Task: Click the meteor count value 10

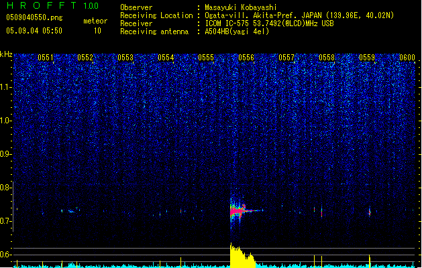Action: tap(97, 31)
